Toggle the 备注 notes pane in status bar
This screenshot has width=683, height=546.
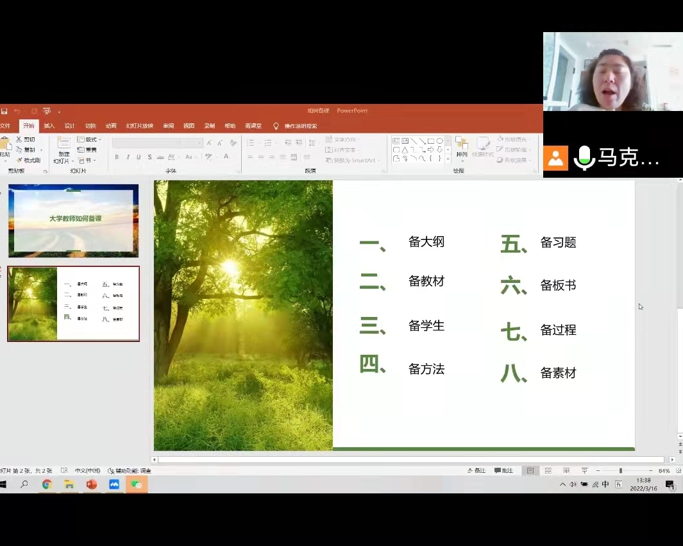[476, 471]
